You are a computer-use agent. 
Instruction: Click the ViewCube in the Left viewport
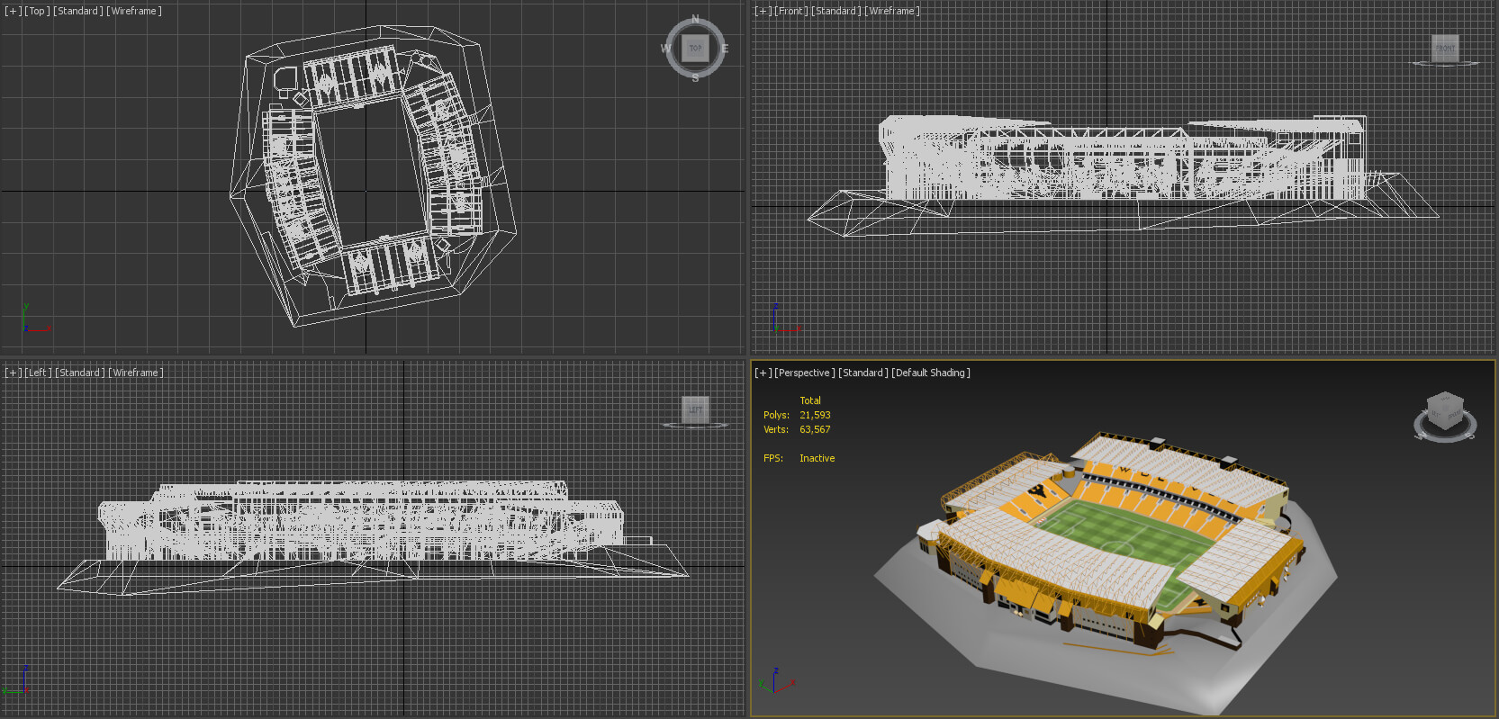pyautogui.click(x=695, y=410)
